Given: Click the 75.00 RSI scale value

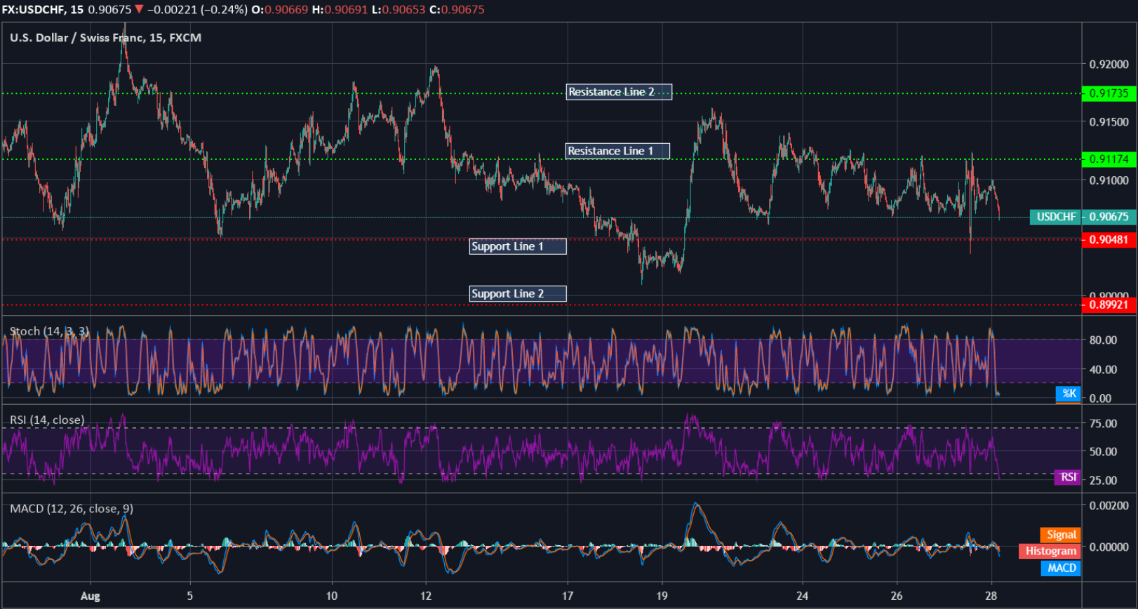Looking at the screenshot, I should [x=1103, y=424].
